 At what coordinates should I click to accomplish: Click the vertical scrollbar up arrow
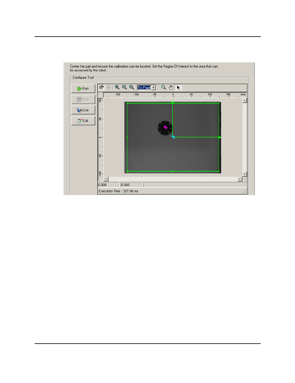[x=245, y=100]
